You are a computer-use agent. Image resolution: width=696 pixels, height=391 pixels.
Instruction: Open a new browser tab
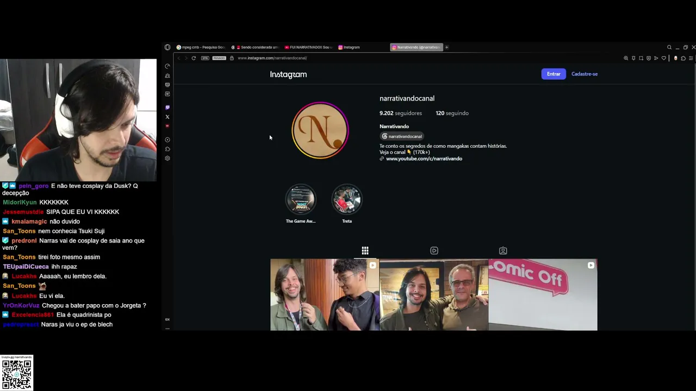[x=446, y=47]
